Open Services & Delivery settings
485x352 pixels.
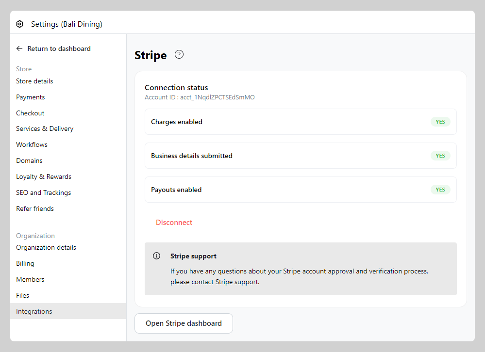(45, 129)
